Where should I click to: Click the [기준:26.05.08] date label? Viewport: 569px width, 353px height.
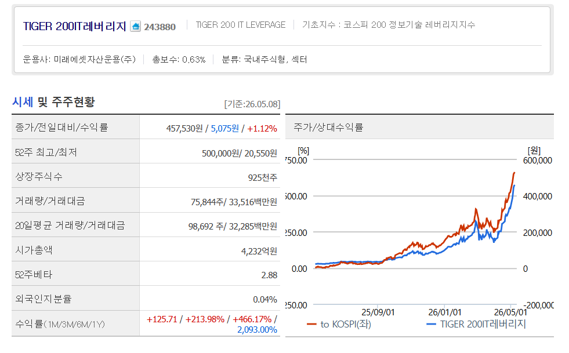[x=252, y=104]
